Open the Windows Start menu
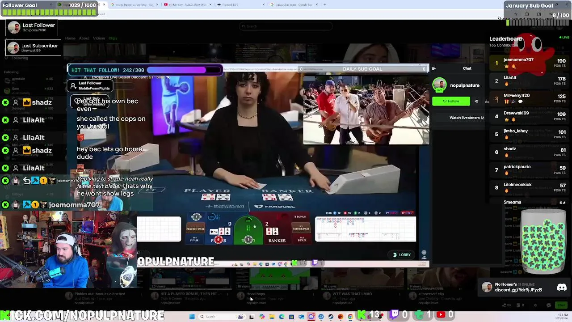572x322 pixels. [x=192, y=317]
